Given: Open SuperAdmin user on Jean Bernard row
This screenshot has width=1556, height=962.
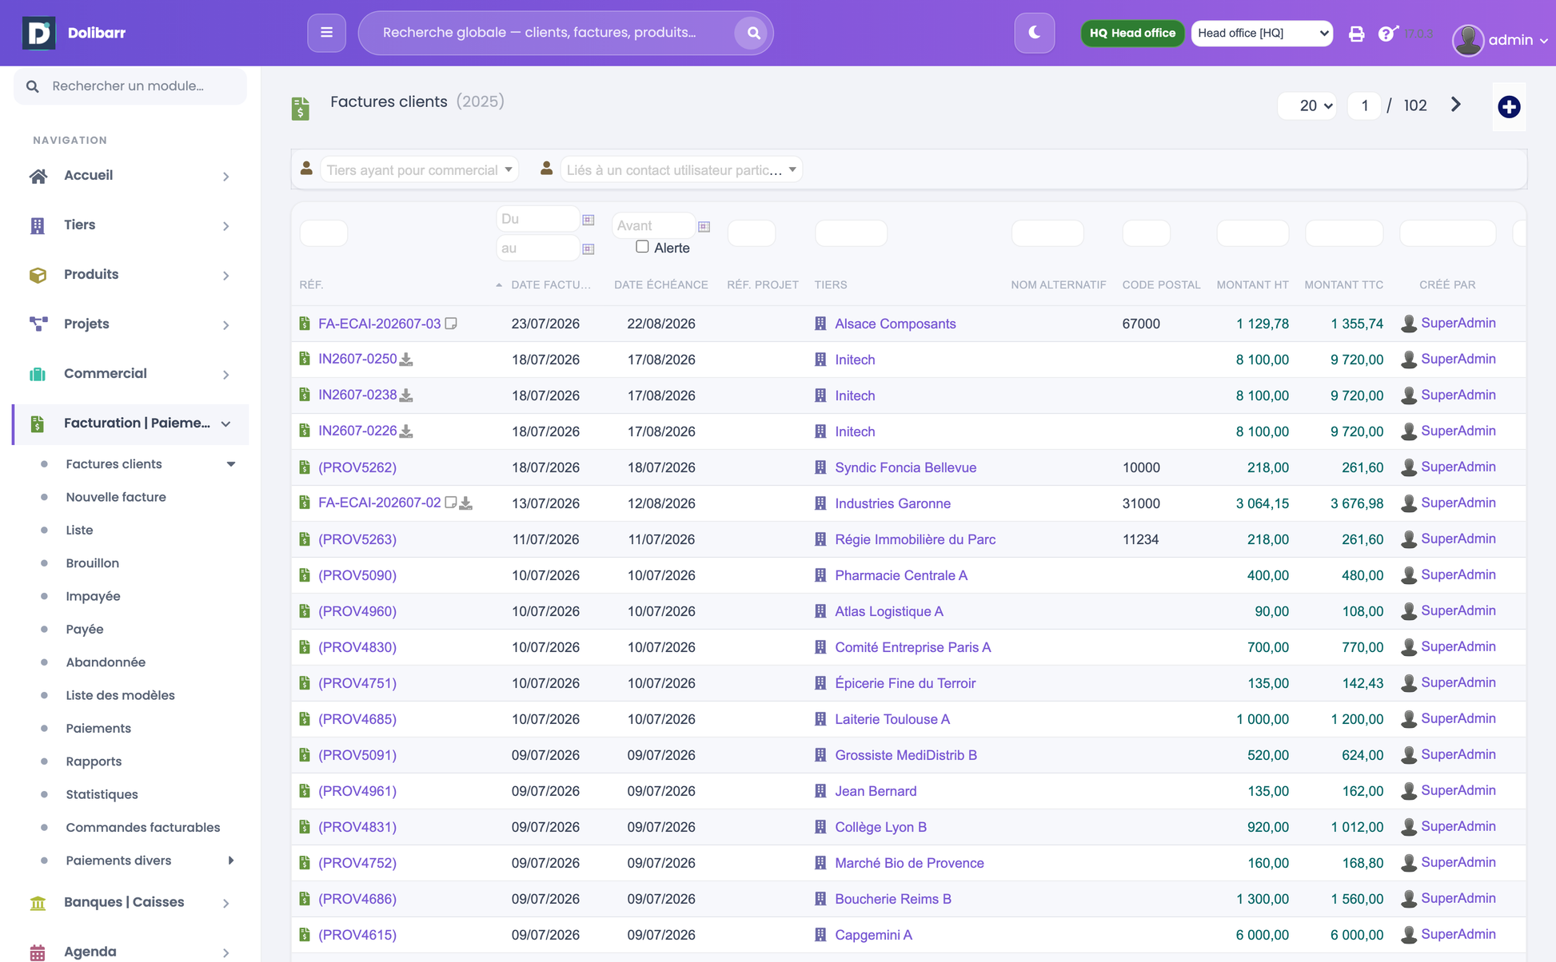Looking at the screenshot, I should tap(1458, 790).
